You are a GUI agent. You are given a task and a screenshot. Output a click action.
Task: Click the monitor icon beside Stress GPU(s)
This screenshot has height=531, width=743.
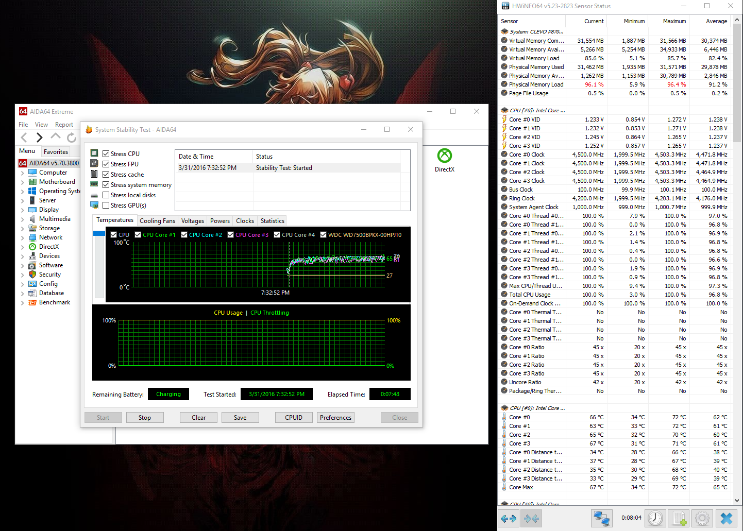coord(94,205)
